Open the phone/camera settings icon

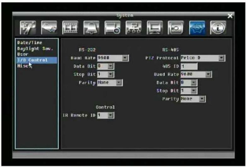click(x=49, y=28)
